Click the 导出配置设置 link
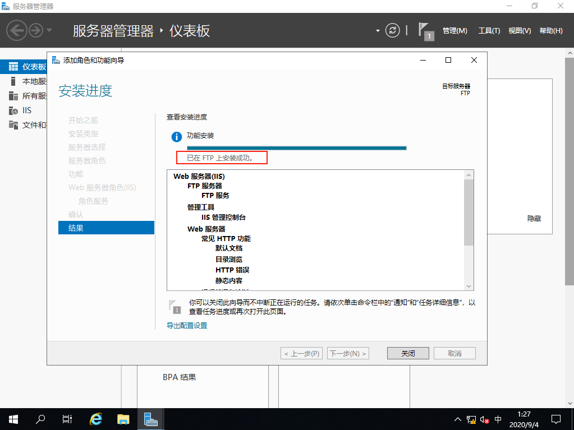574x430 pixels. pyautogui.click(x=187, y=325)
